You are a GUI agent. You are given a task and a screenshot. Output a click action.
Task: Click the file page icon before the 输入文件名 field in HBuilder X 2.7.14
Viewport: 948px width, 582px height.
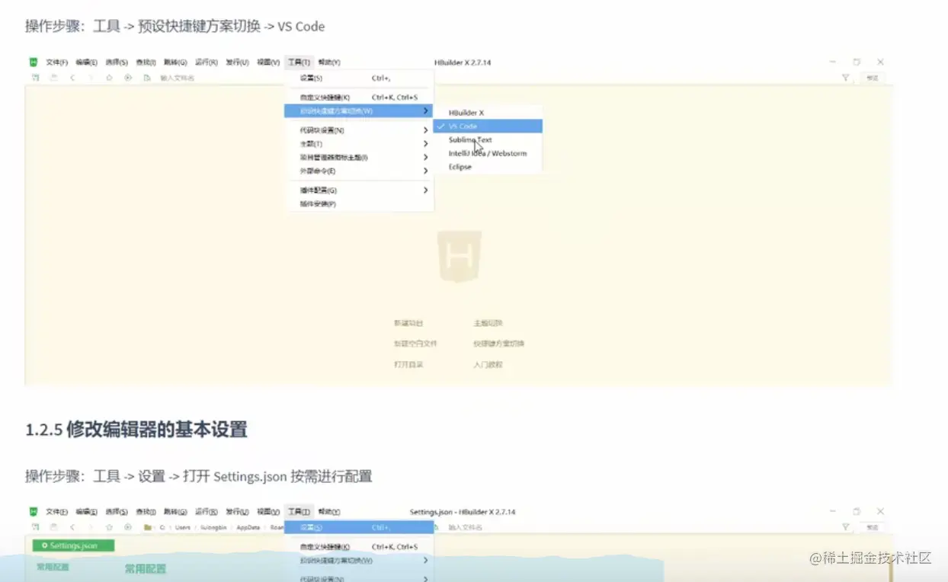point(147,78)
